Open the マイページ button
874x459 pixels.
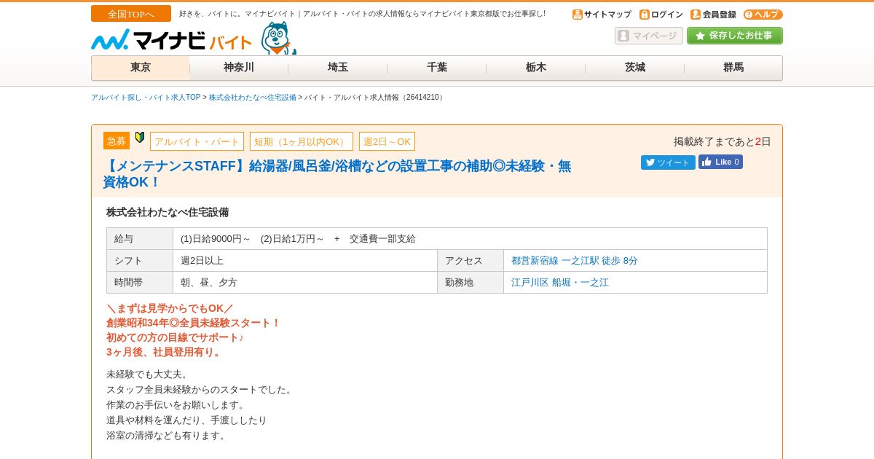[649, 36]
